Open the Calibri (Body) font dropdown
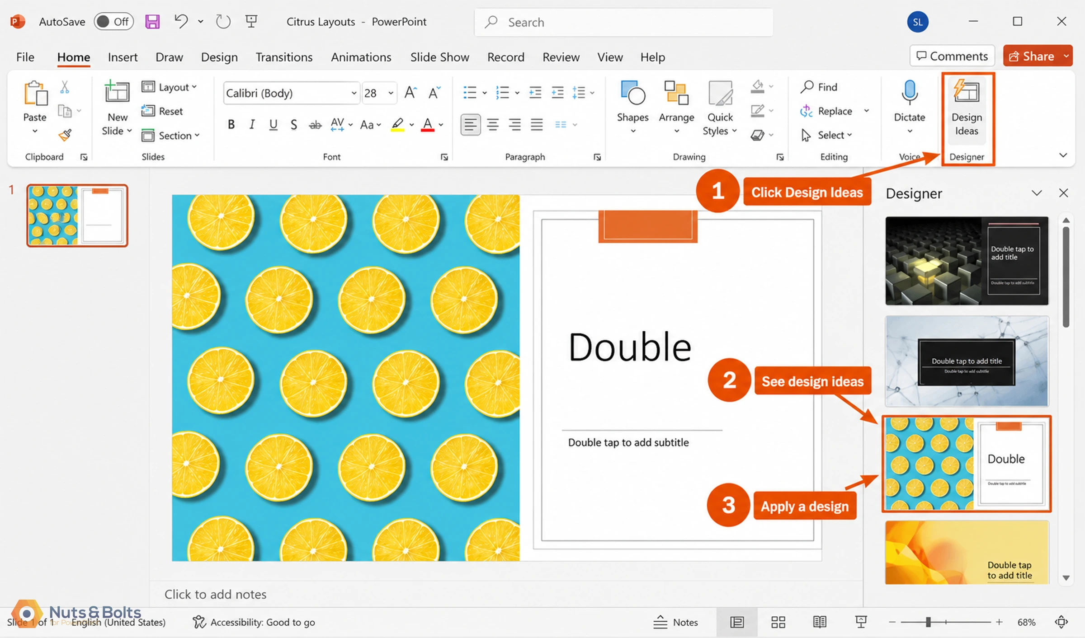Screen dimensions: 1085x638 click(x=354, y=93)
